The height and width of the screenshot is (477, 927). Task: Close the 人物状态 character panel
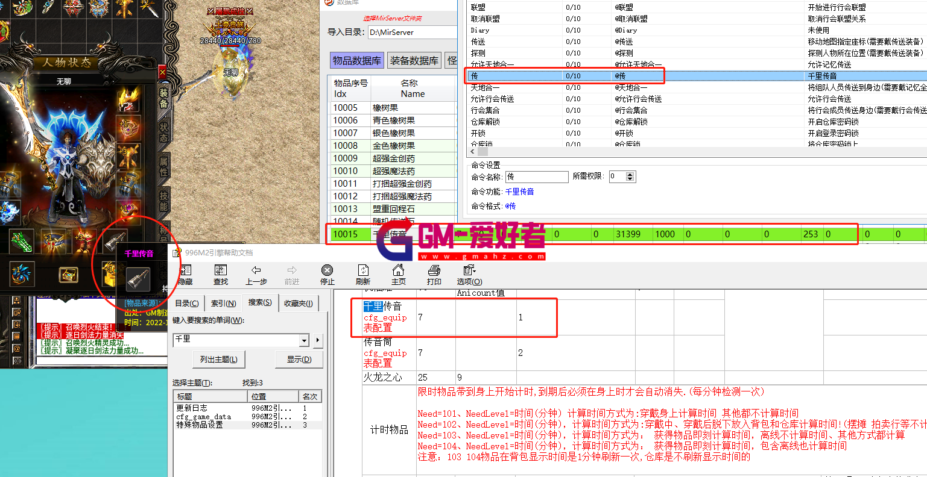tap(162, 72)
